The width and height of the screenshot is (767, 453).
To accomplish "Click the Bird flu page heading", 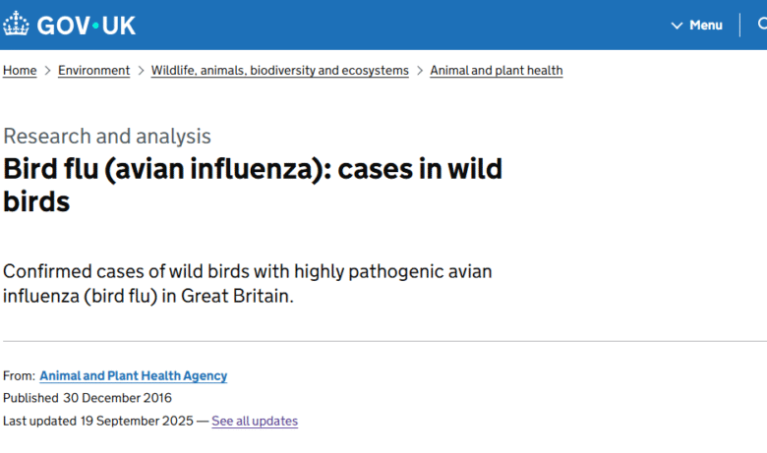I will pyautogui.click(x=253, y=185).
